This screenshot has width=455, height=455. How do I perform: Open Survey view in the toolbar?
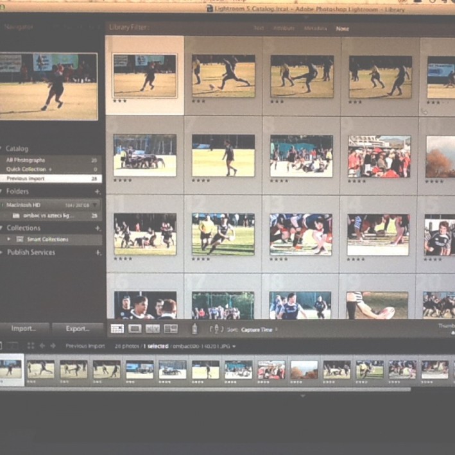coord(171,329)
